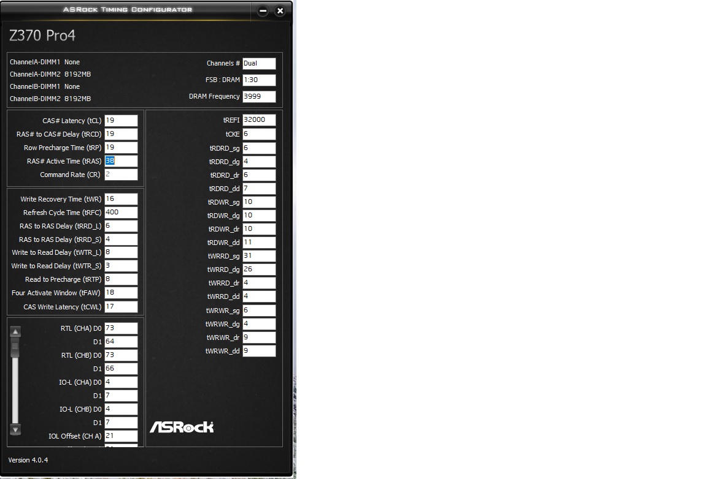Click the Z370 Pro4 motherboard title
The image size is (707, 479).
[42, 35]
